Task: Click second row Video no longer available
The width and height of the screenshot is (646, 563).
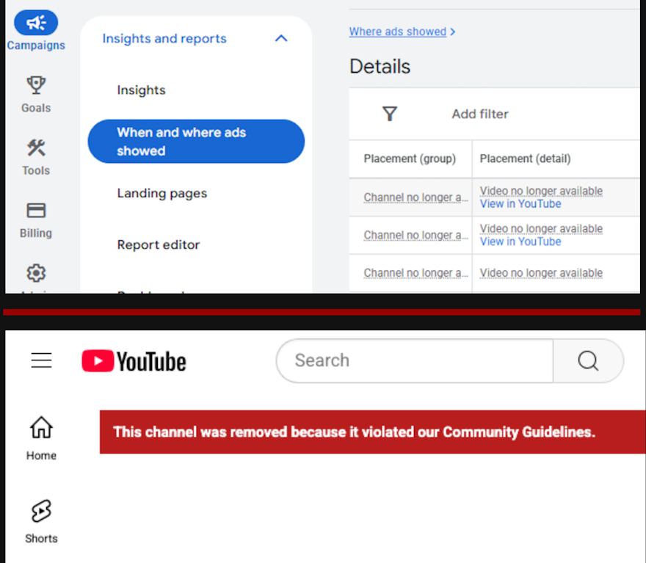Action: point(541,228)
